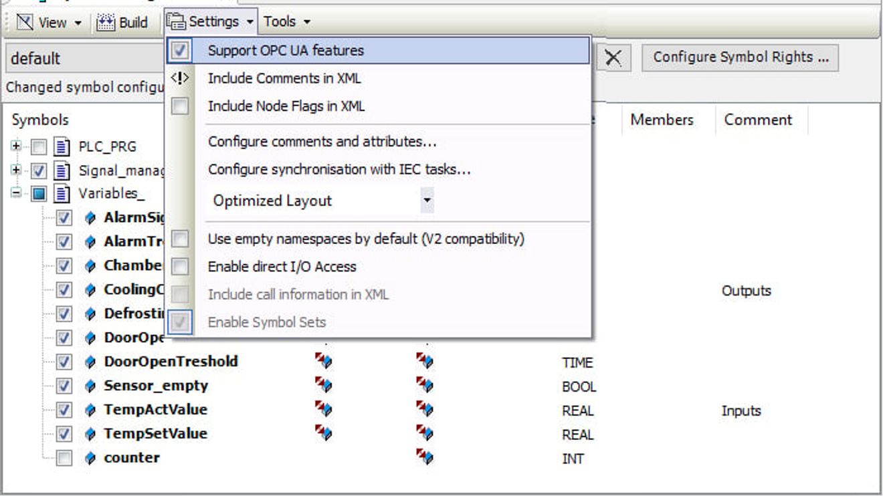Select Include Comments in XML entry

[284, 78]
